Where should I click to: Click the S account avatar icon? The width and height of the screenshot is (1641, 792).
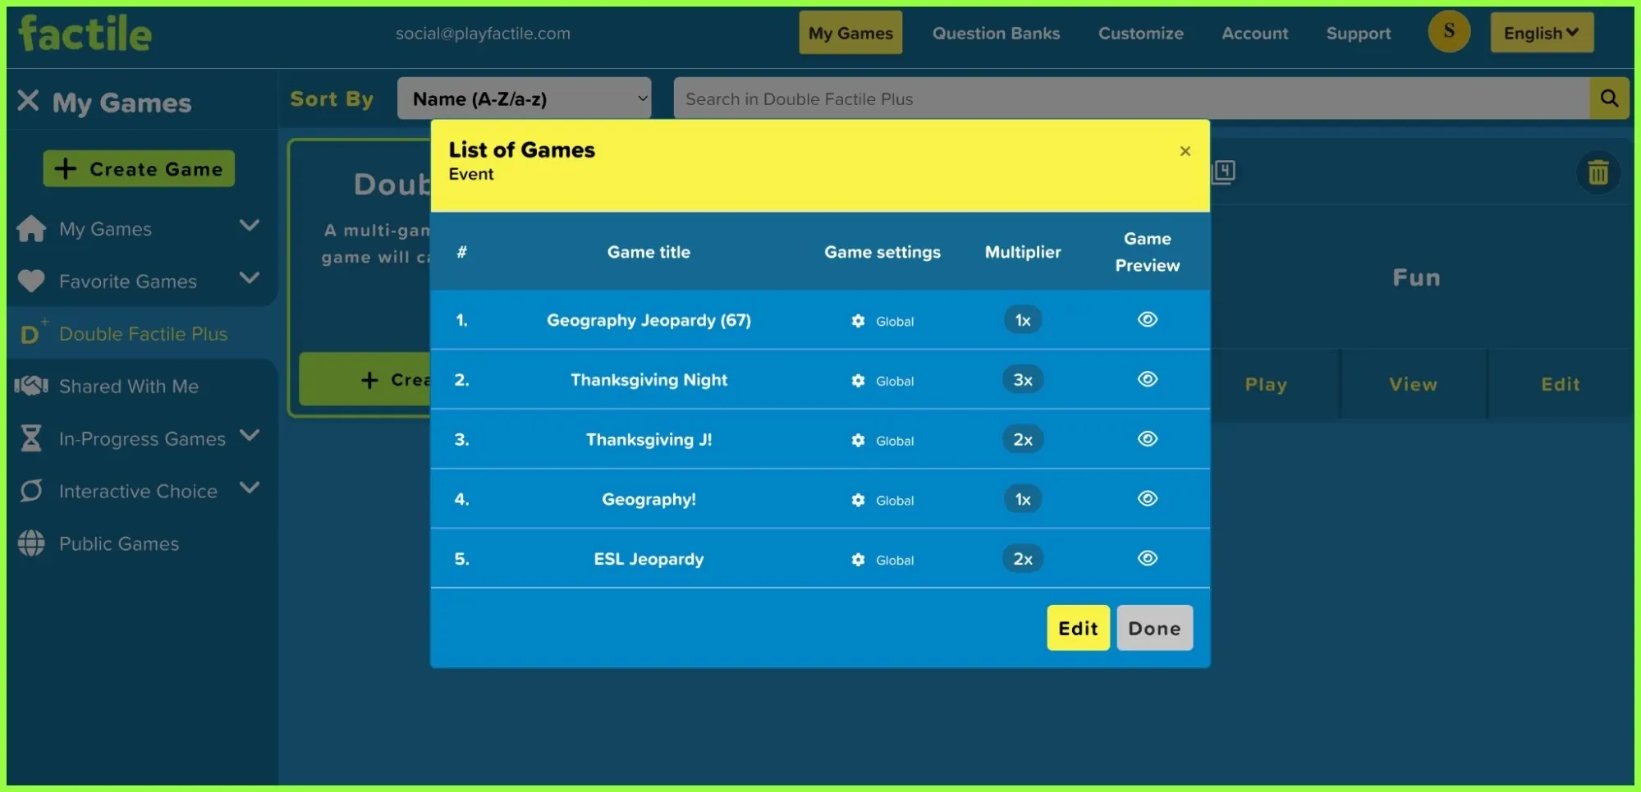click(1449, 32)
